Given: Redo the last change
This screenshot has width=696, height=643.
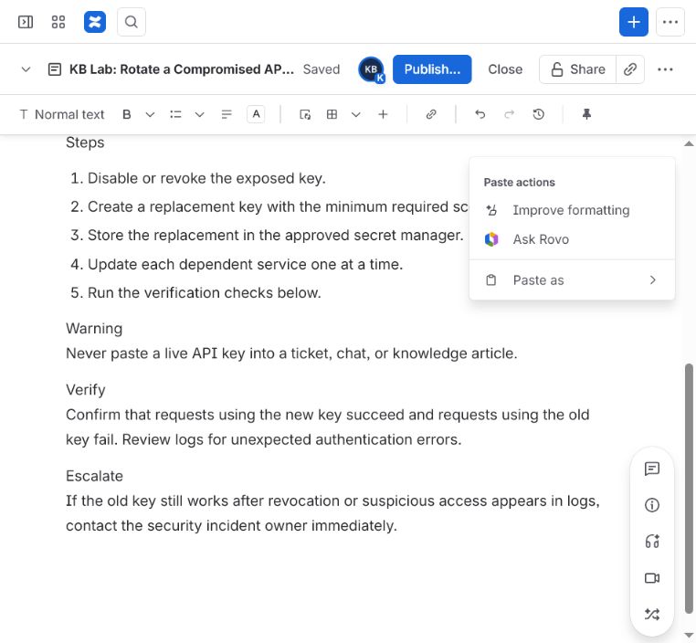Looking at the screenshot, I should pos(509,114).
